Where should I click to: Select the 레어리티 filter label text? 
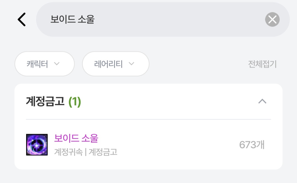pyautogui.click(x=108, y=64)
